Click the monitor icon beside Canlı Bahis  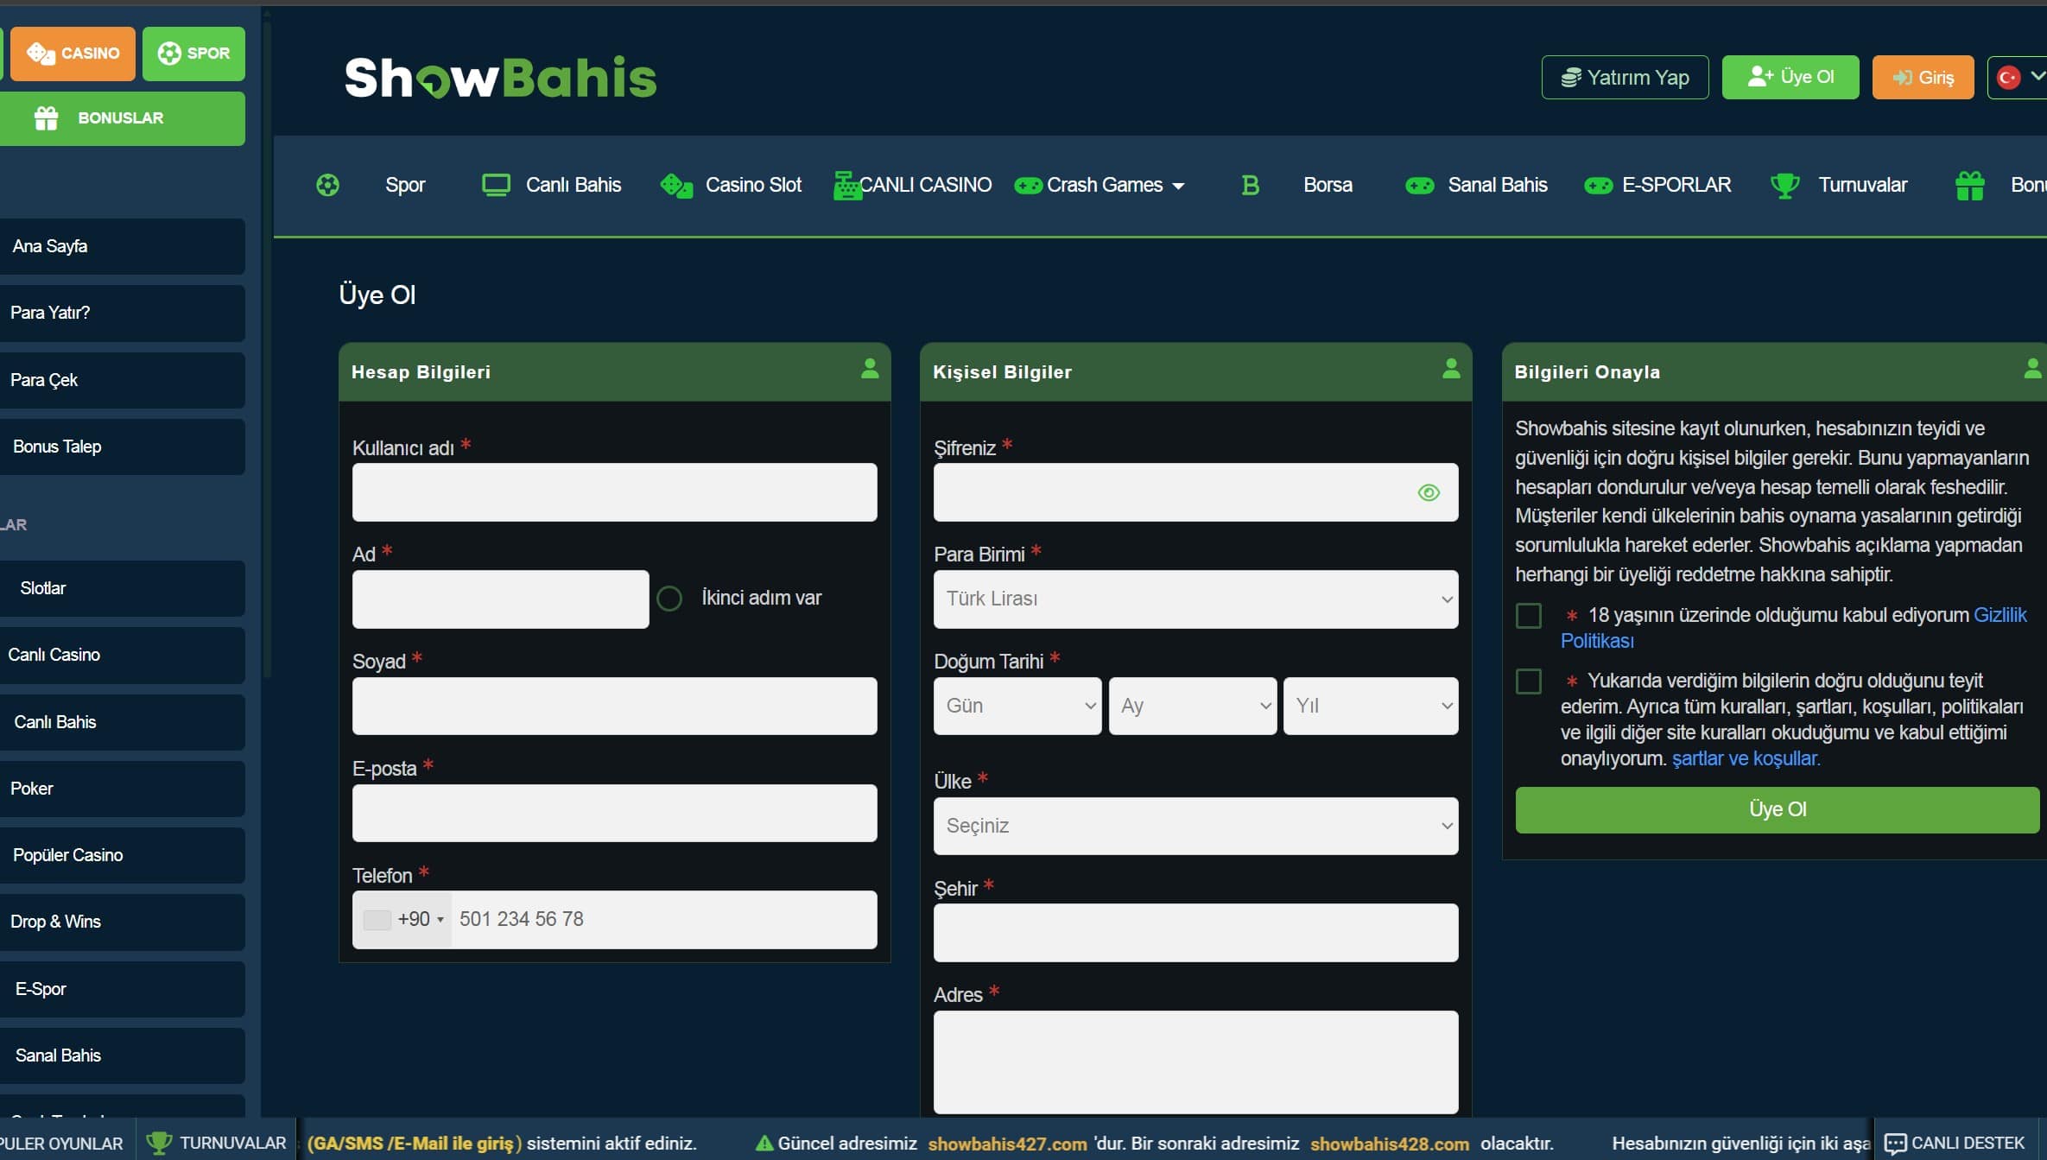[496, 185]
